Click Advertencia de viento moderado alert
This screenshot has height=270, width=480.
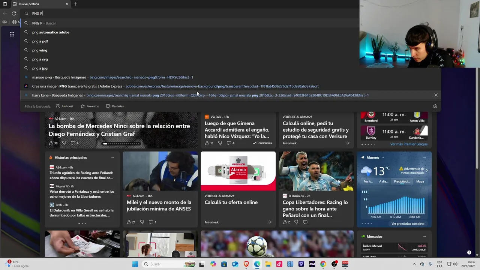[x=412, y=171]
